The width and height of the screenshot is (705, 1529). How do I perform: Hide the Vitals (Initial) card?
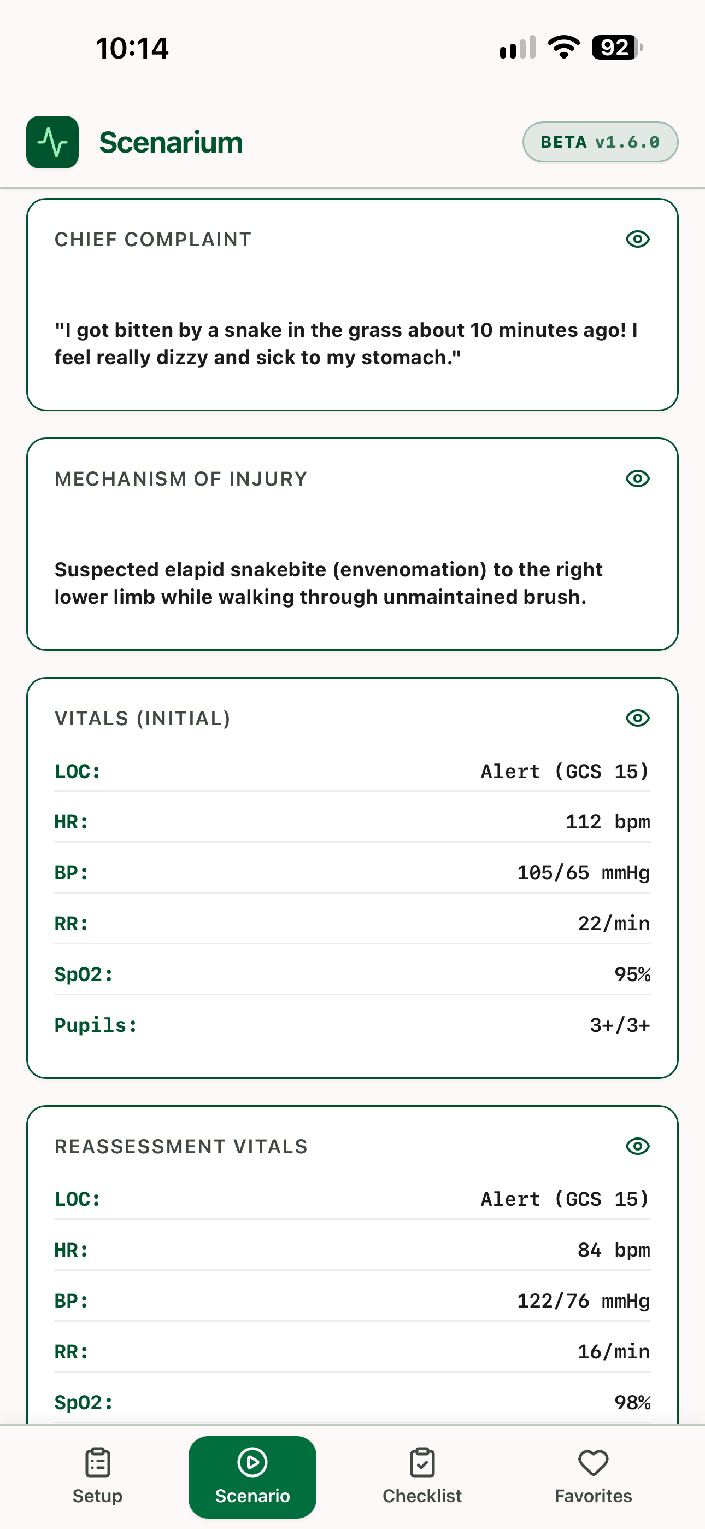point(637,718)
